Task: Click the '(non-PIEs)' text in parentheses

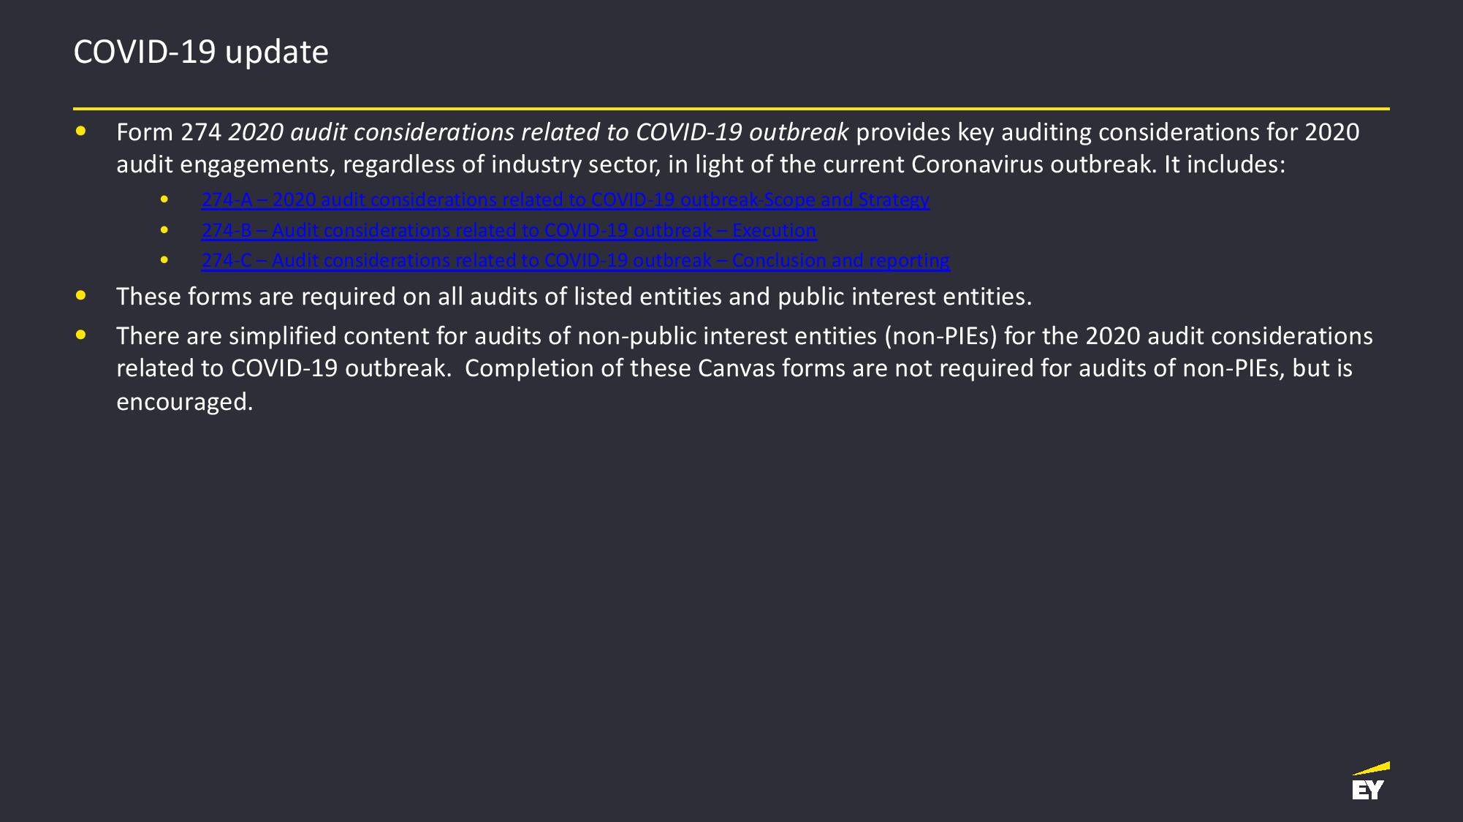Action: point(940,335)
